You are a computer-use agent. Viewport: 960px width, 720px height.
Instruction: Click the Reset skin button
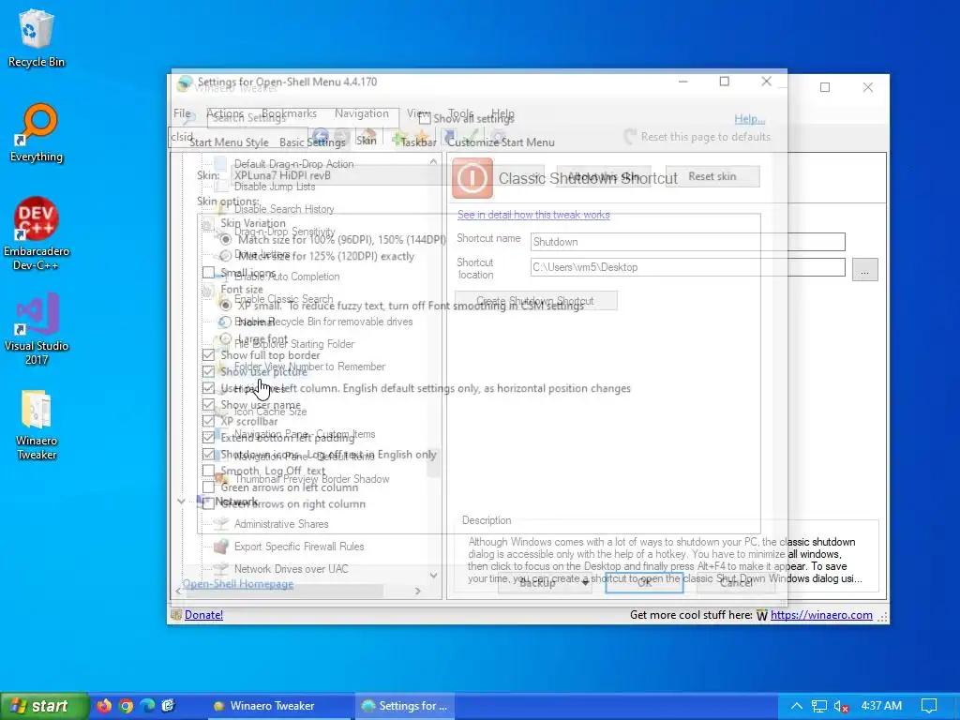(x=712, y=176)
